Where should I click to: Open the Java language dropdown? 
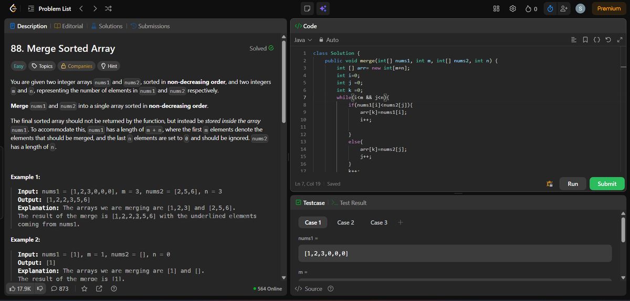(303, 40)
